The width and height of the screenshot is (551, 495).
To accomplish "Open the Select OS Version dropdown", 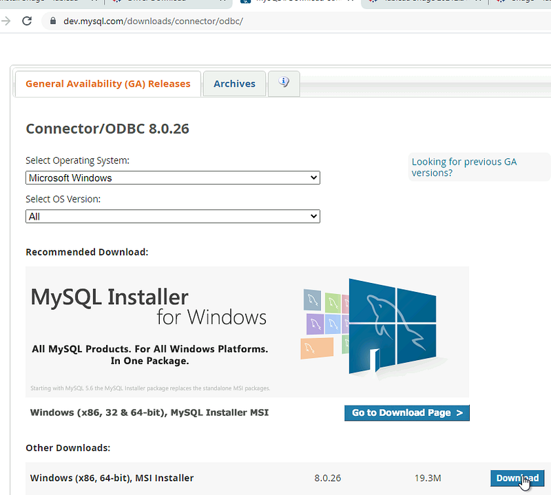I will [x=173, y=216].
